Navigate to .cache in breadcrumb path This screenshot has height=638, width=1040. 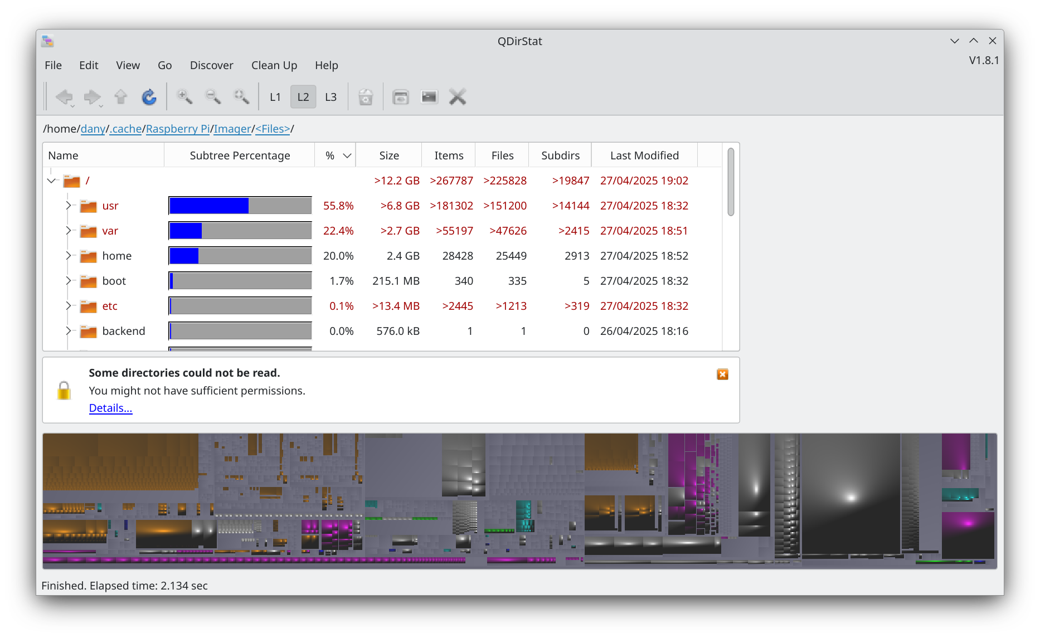125,129
